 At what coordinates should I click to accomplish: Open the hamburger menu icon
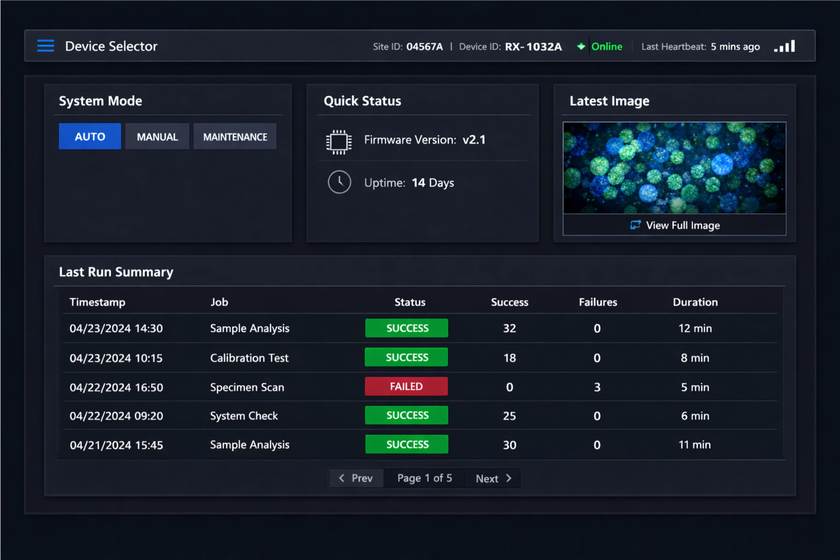pos(45,46)
